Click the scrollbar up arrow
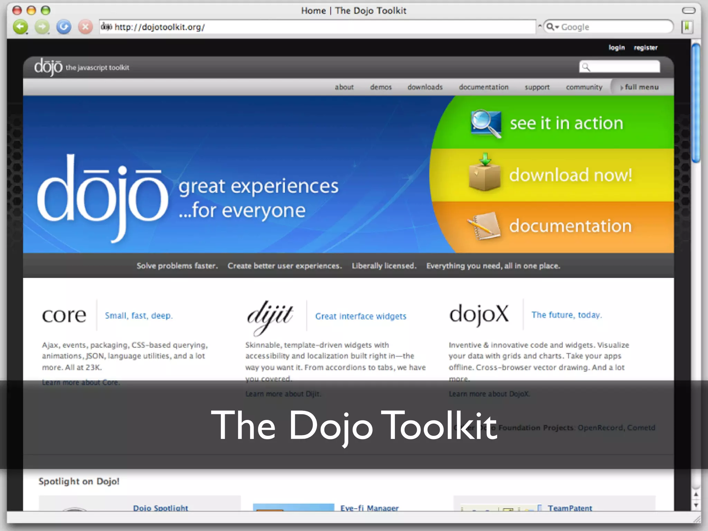Image resolution: width=708 pixels, height=531 pixels. click(x=696, y=494)
